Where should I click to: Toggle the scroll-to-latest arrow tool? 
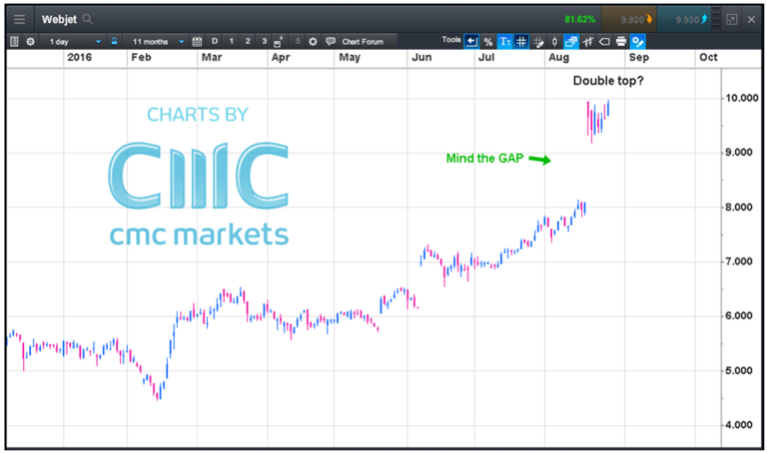pos(471,42)
